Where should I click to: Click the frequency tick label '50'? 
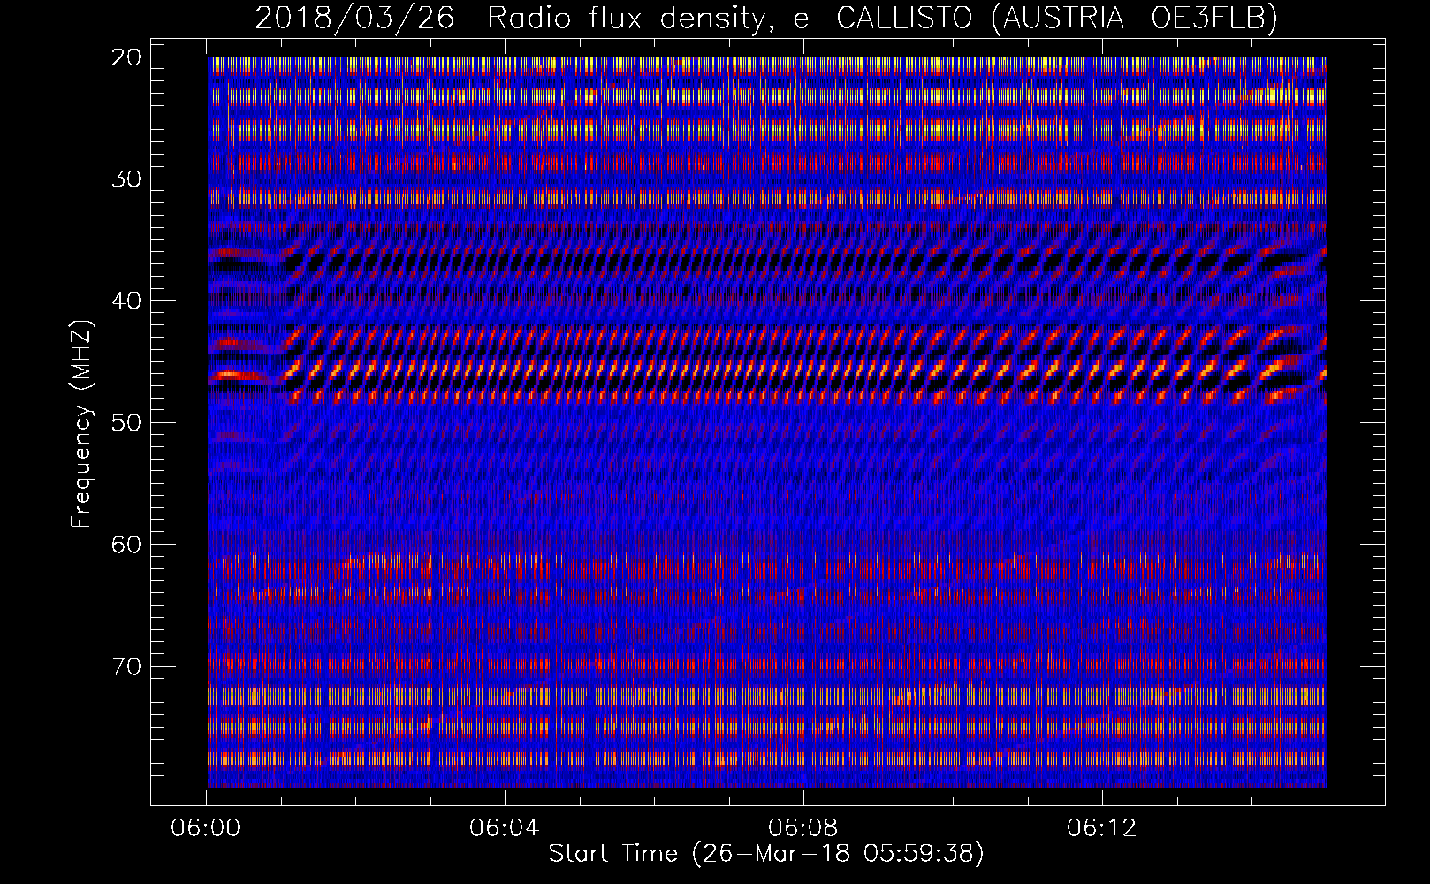[126, 423]
